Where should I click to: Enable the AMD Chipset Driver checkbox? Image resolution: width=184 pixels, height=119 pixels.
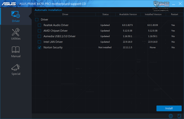[40, 31]
